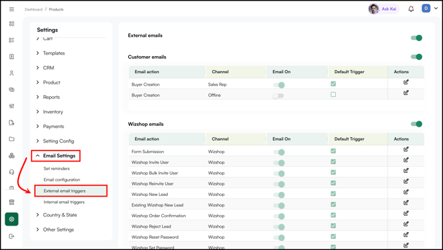Go to Dashboard breadcrumb link
This screenshot has width=443, height=250.
[x=33, y=9]
